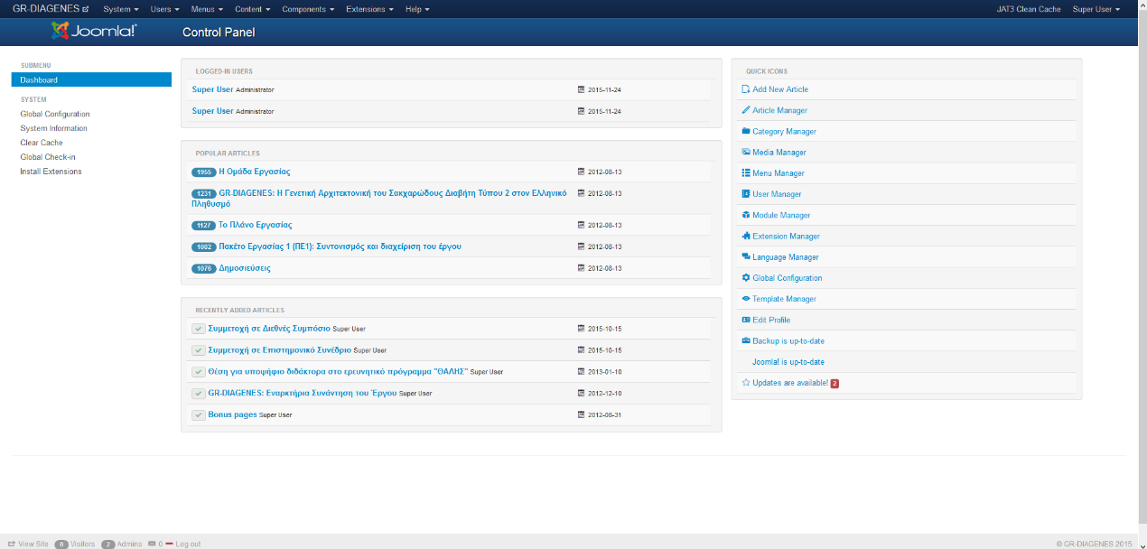
Task: Open the Πακέτο Εργασίας 1 (ΠΕ1) article
Action: [x=340, y=247]
